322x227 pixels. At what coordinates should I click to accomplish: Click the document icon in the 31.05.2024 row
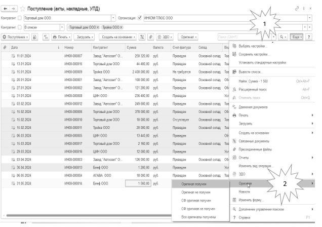coord(13,183)
